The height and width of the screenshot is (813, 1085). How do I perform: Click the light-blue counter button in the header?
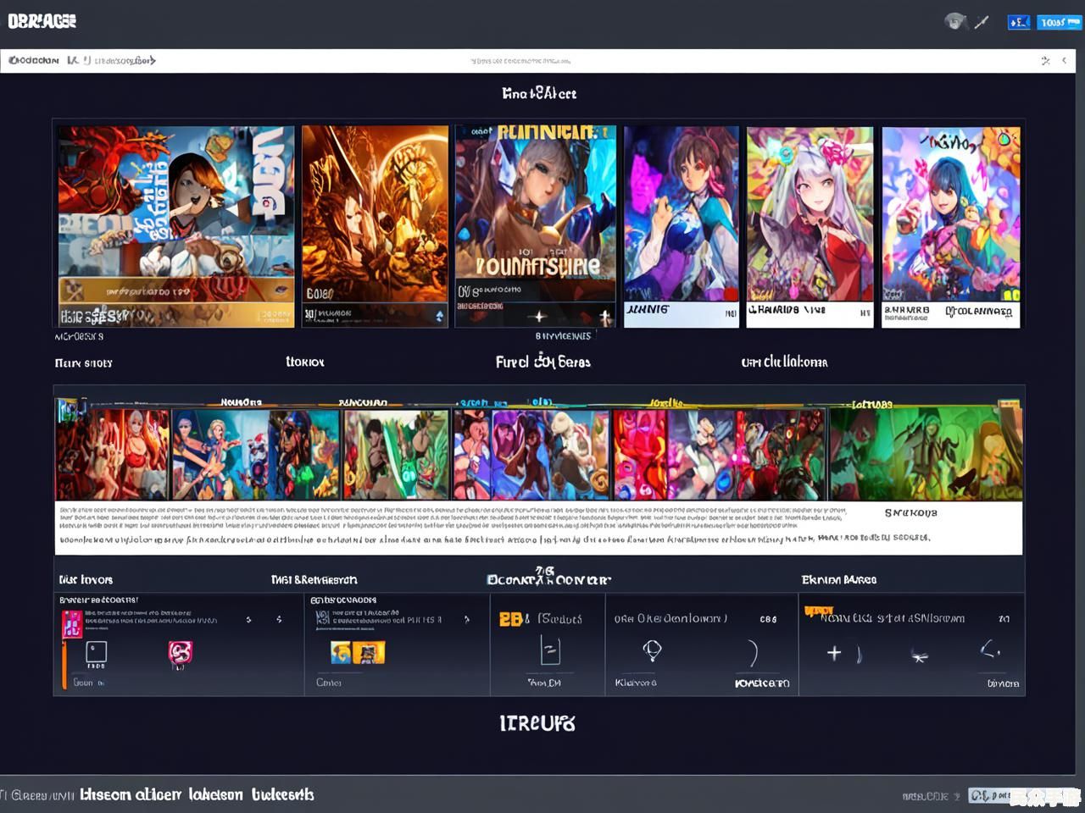tap(1060, 22)
